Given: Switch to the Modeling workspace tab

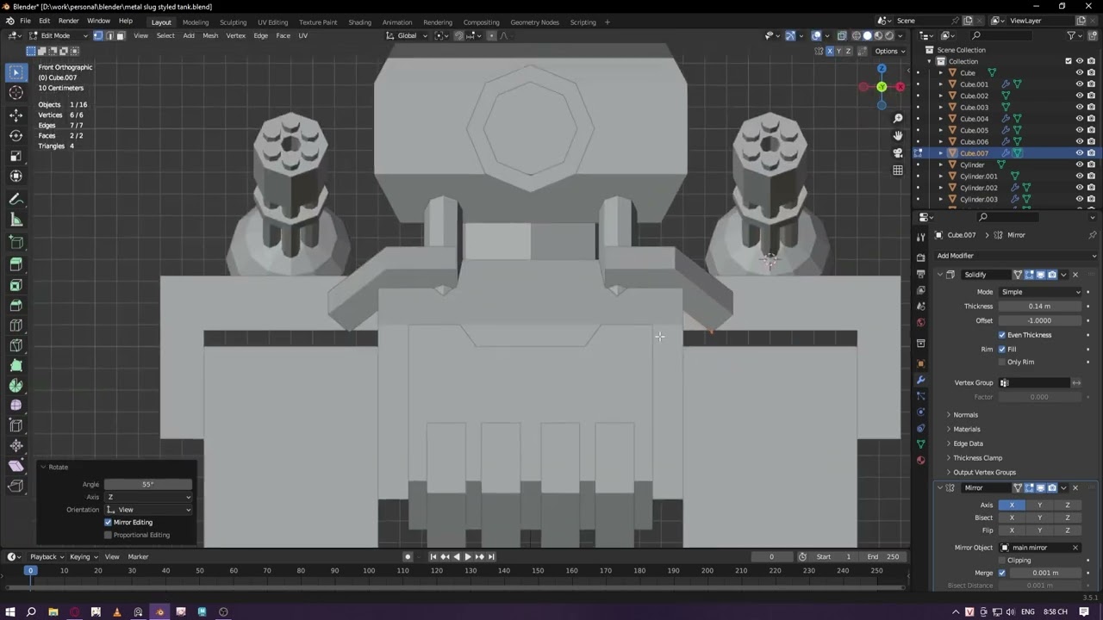Looking at the screenshot, I should coord(196,22).
